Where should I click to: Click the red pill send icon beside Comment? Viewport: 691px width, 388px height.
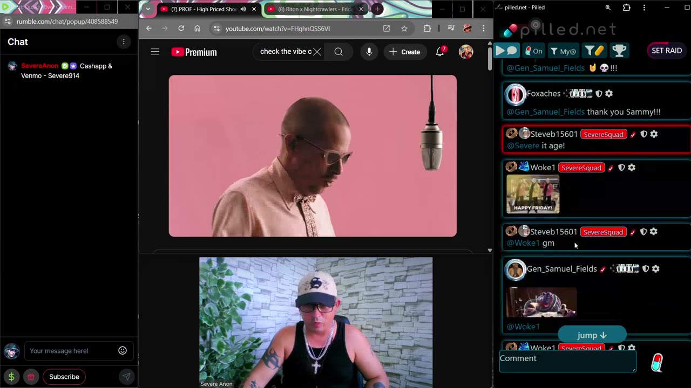pyautogui.click(x=657, y=363)
